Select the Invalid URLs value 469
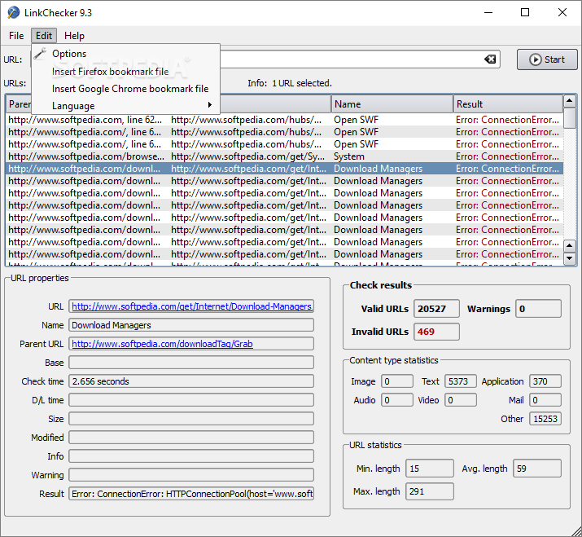 click(x=436, y=332)
